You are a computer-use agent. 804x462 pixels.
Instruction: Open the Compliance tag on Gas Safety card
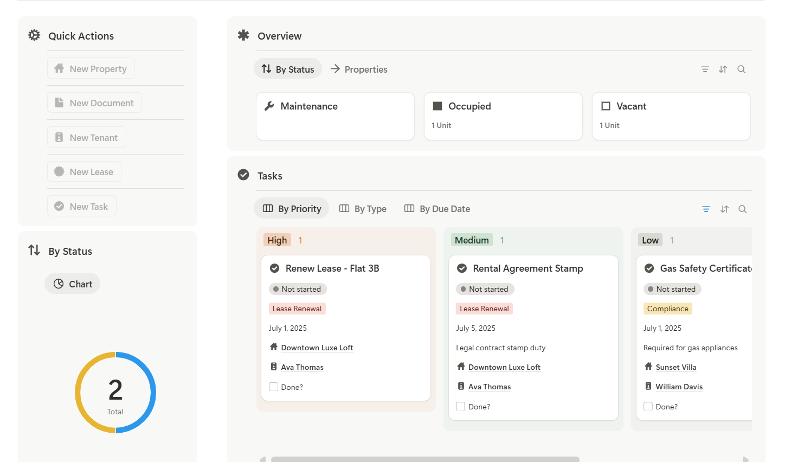[667, 309]
